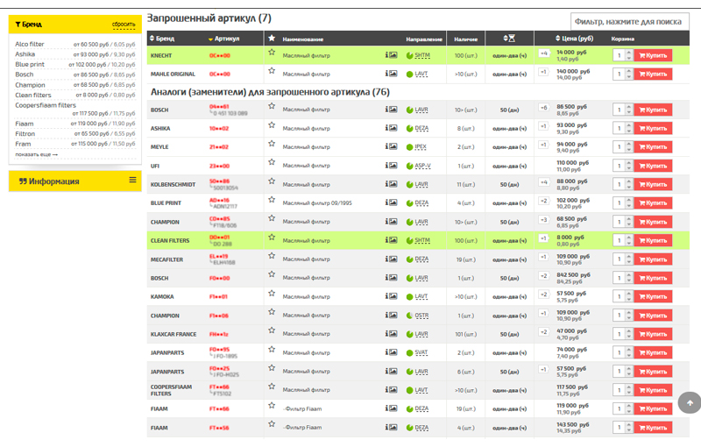This screenshot has height=447, width=701.
Task: Buy the 143 500 FIAAM filter
Action: click(x=653, y=428)
